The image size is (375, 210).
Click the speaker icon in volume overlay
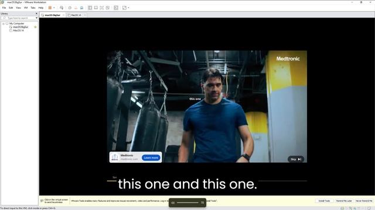173,202
